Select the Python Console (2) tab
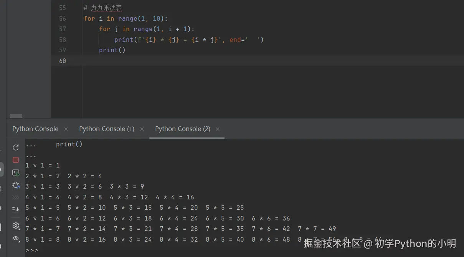This screenshot has width=464, height=257. pyautogui.click(x=183, y=129)
